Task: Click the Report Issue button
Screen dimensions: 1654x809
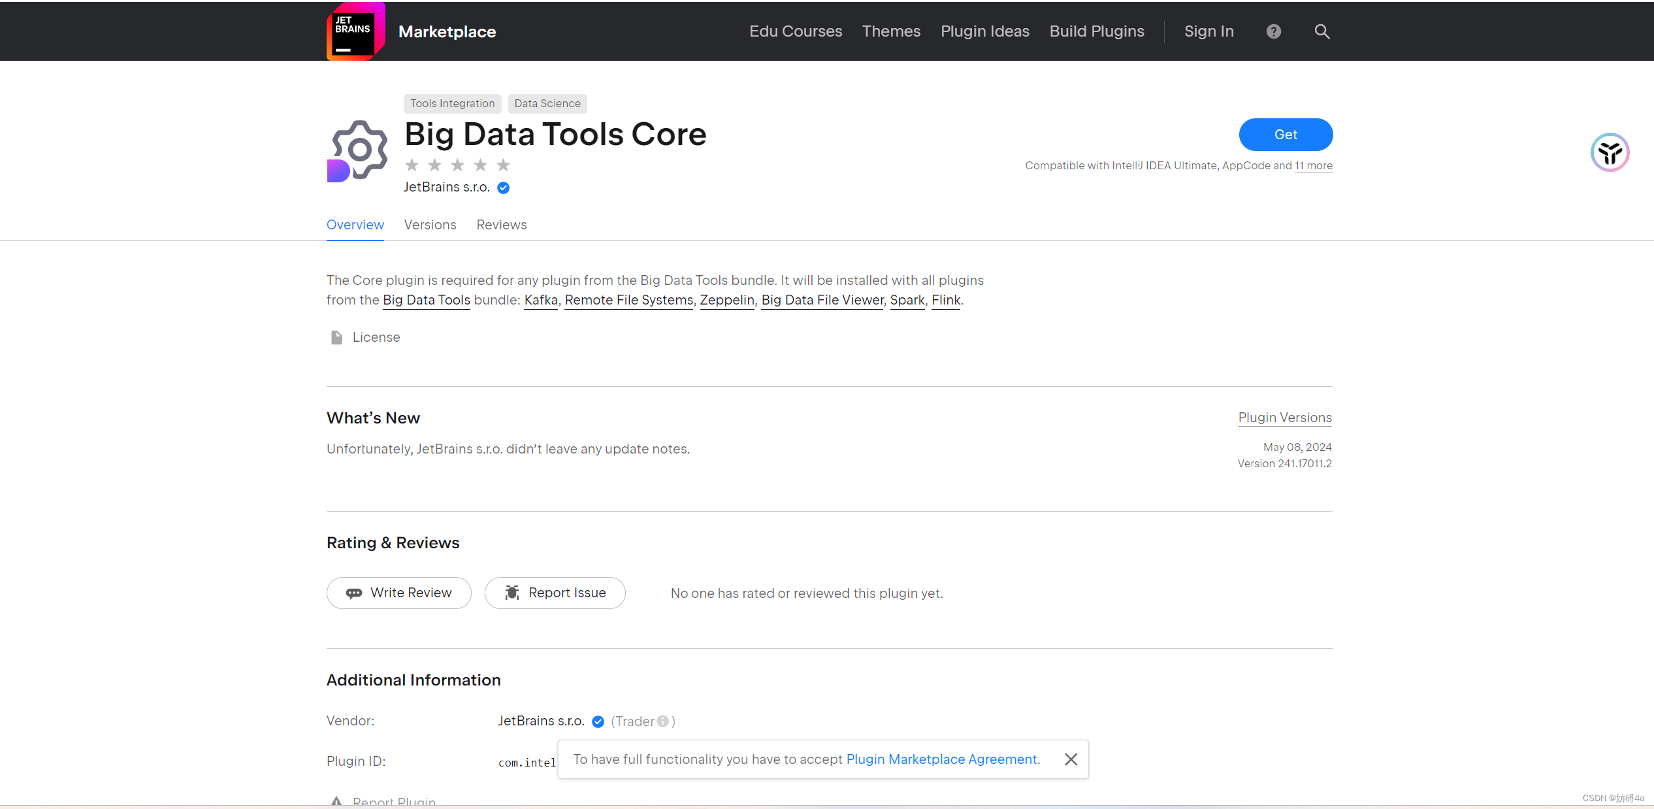Action: click(x=555, y=593)
